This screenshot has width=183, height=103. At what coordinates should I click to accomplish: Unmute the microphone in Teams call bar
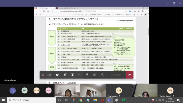pos(65,75)
